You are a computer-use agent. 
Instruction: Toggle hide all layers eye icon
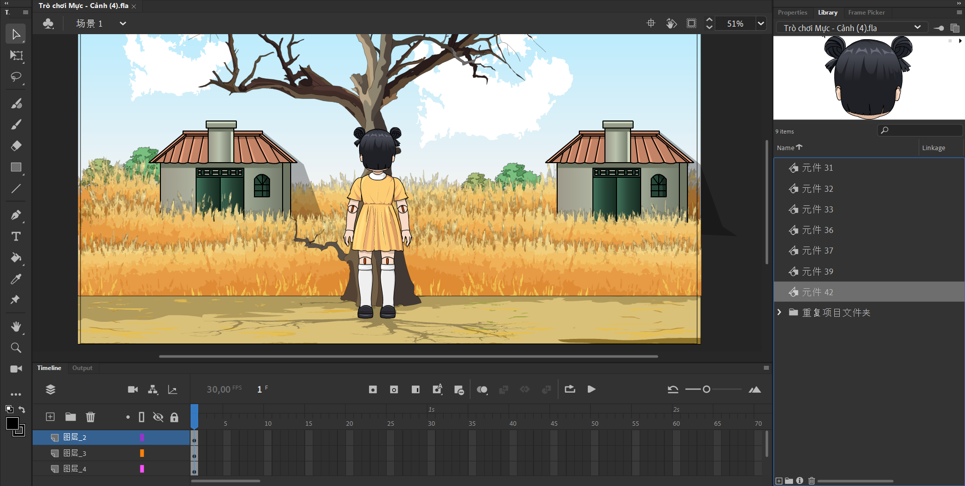click(x=158, y=417)
